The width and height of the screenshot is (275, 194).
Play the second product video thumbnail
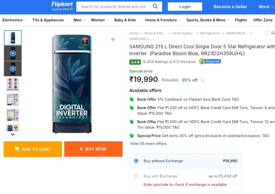pyautogui.click(x=13, y=68)
